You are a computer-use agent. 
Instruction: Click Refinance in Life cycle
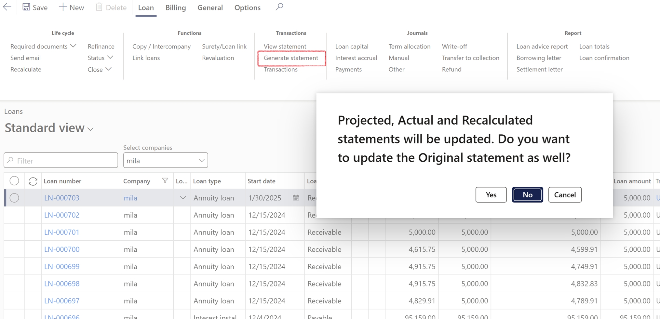[101, 47]
